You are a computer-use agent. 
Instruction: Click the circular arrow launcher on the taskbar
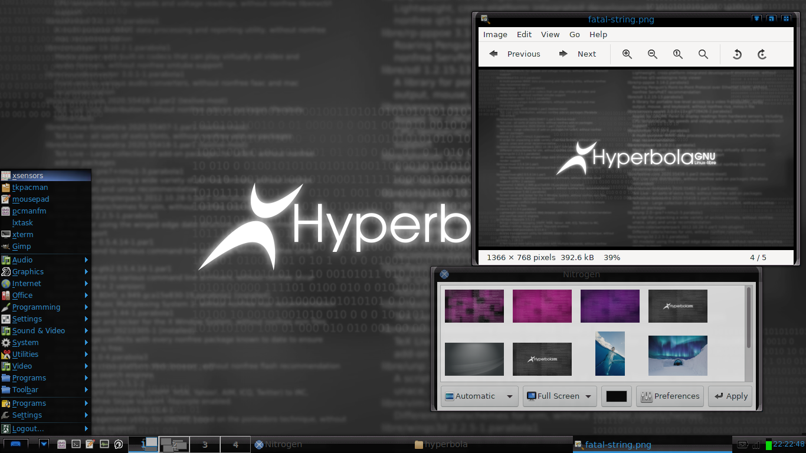tap(118, 444)
